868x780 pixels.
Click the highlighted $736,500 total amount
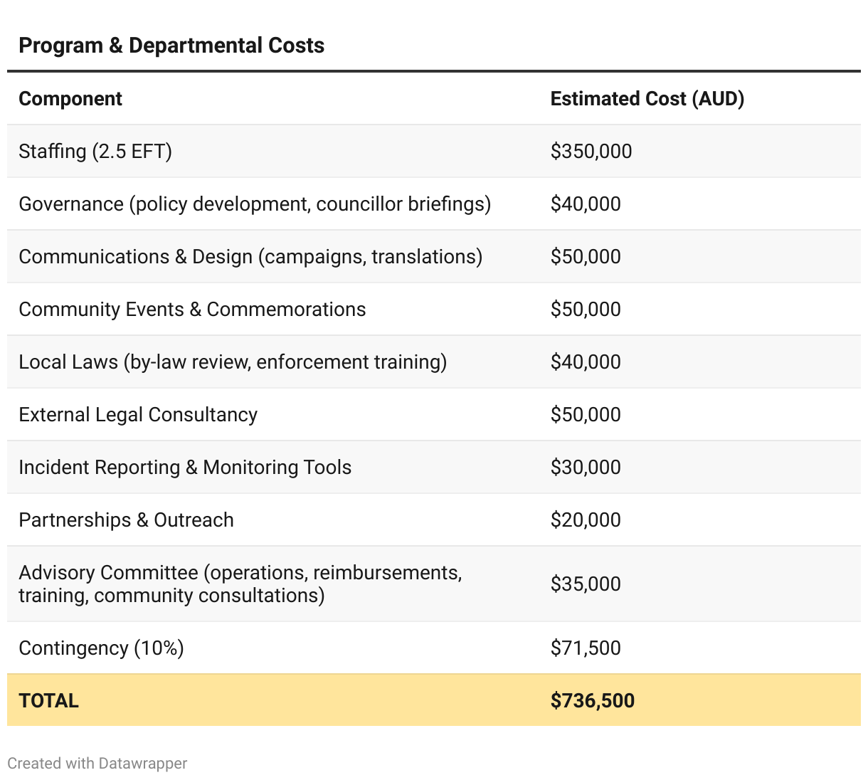click(x=592, y=701)
